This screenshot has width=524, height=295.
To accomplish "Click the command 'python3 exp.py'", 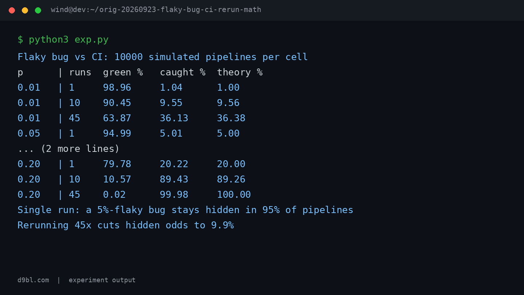I will [69, 39].
